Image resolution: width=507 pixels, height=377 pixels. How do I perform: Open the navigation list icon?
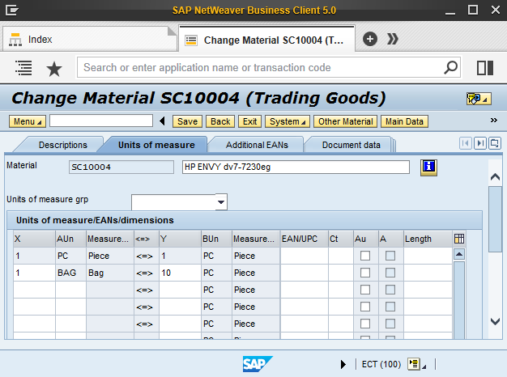tap(24, 68)
